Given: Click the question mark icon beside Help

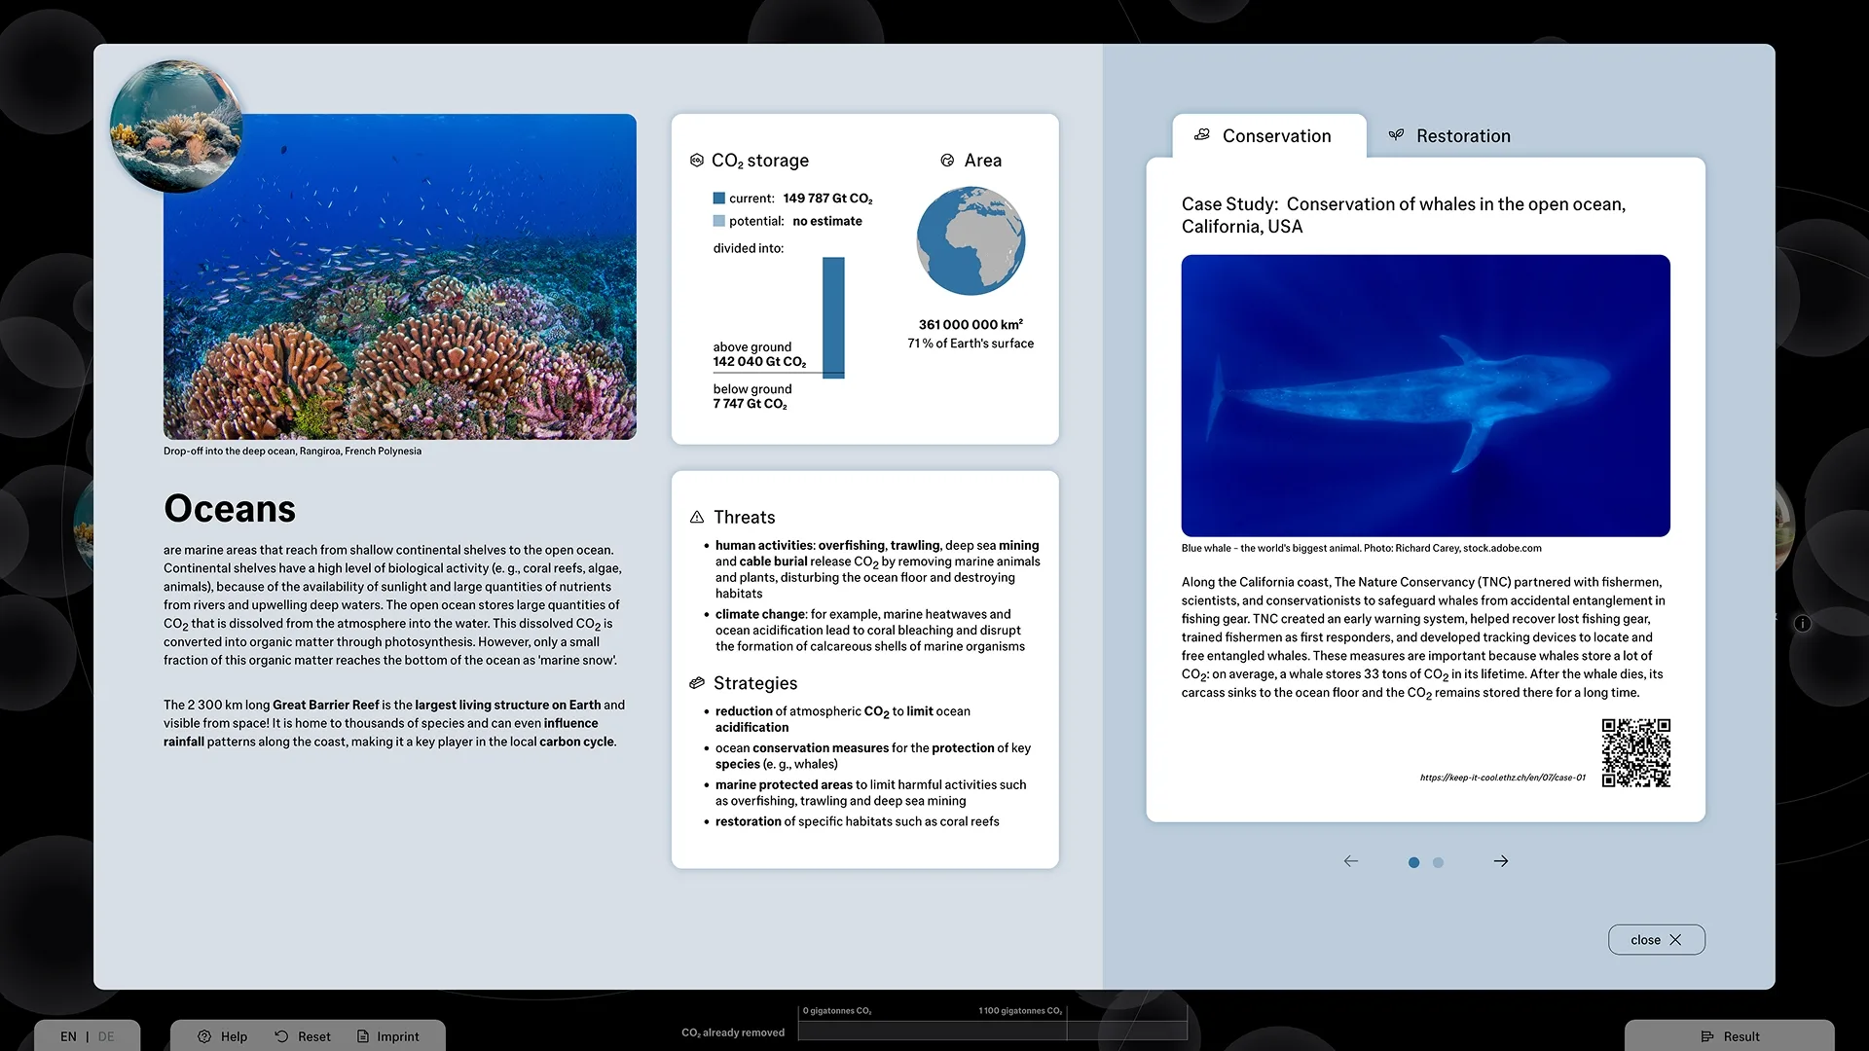Looking at the screenshot, I should coord(204,1036).
